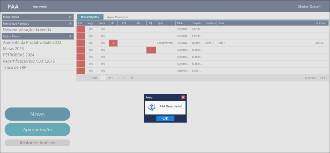Click the red IR cell showing 6
This screenshot has height=153, width=330.
(x=113, y=43)
